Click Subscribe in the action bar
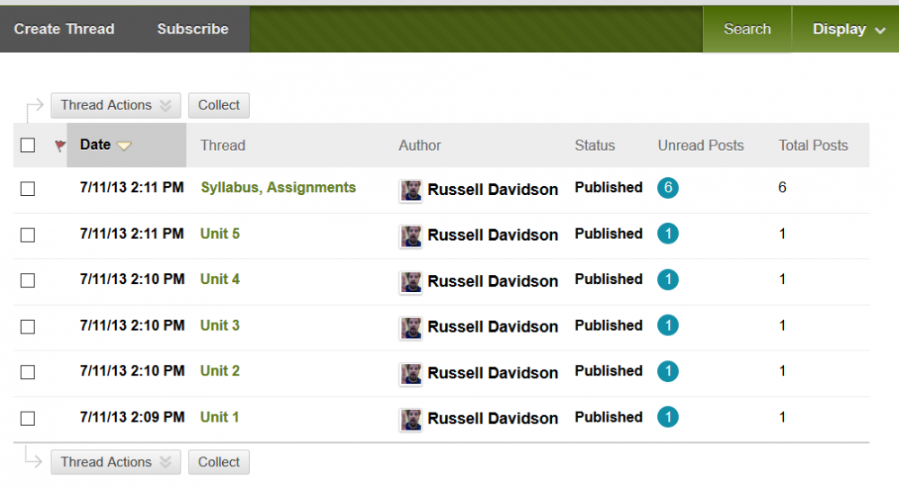 [x=192, y=30]
